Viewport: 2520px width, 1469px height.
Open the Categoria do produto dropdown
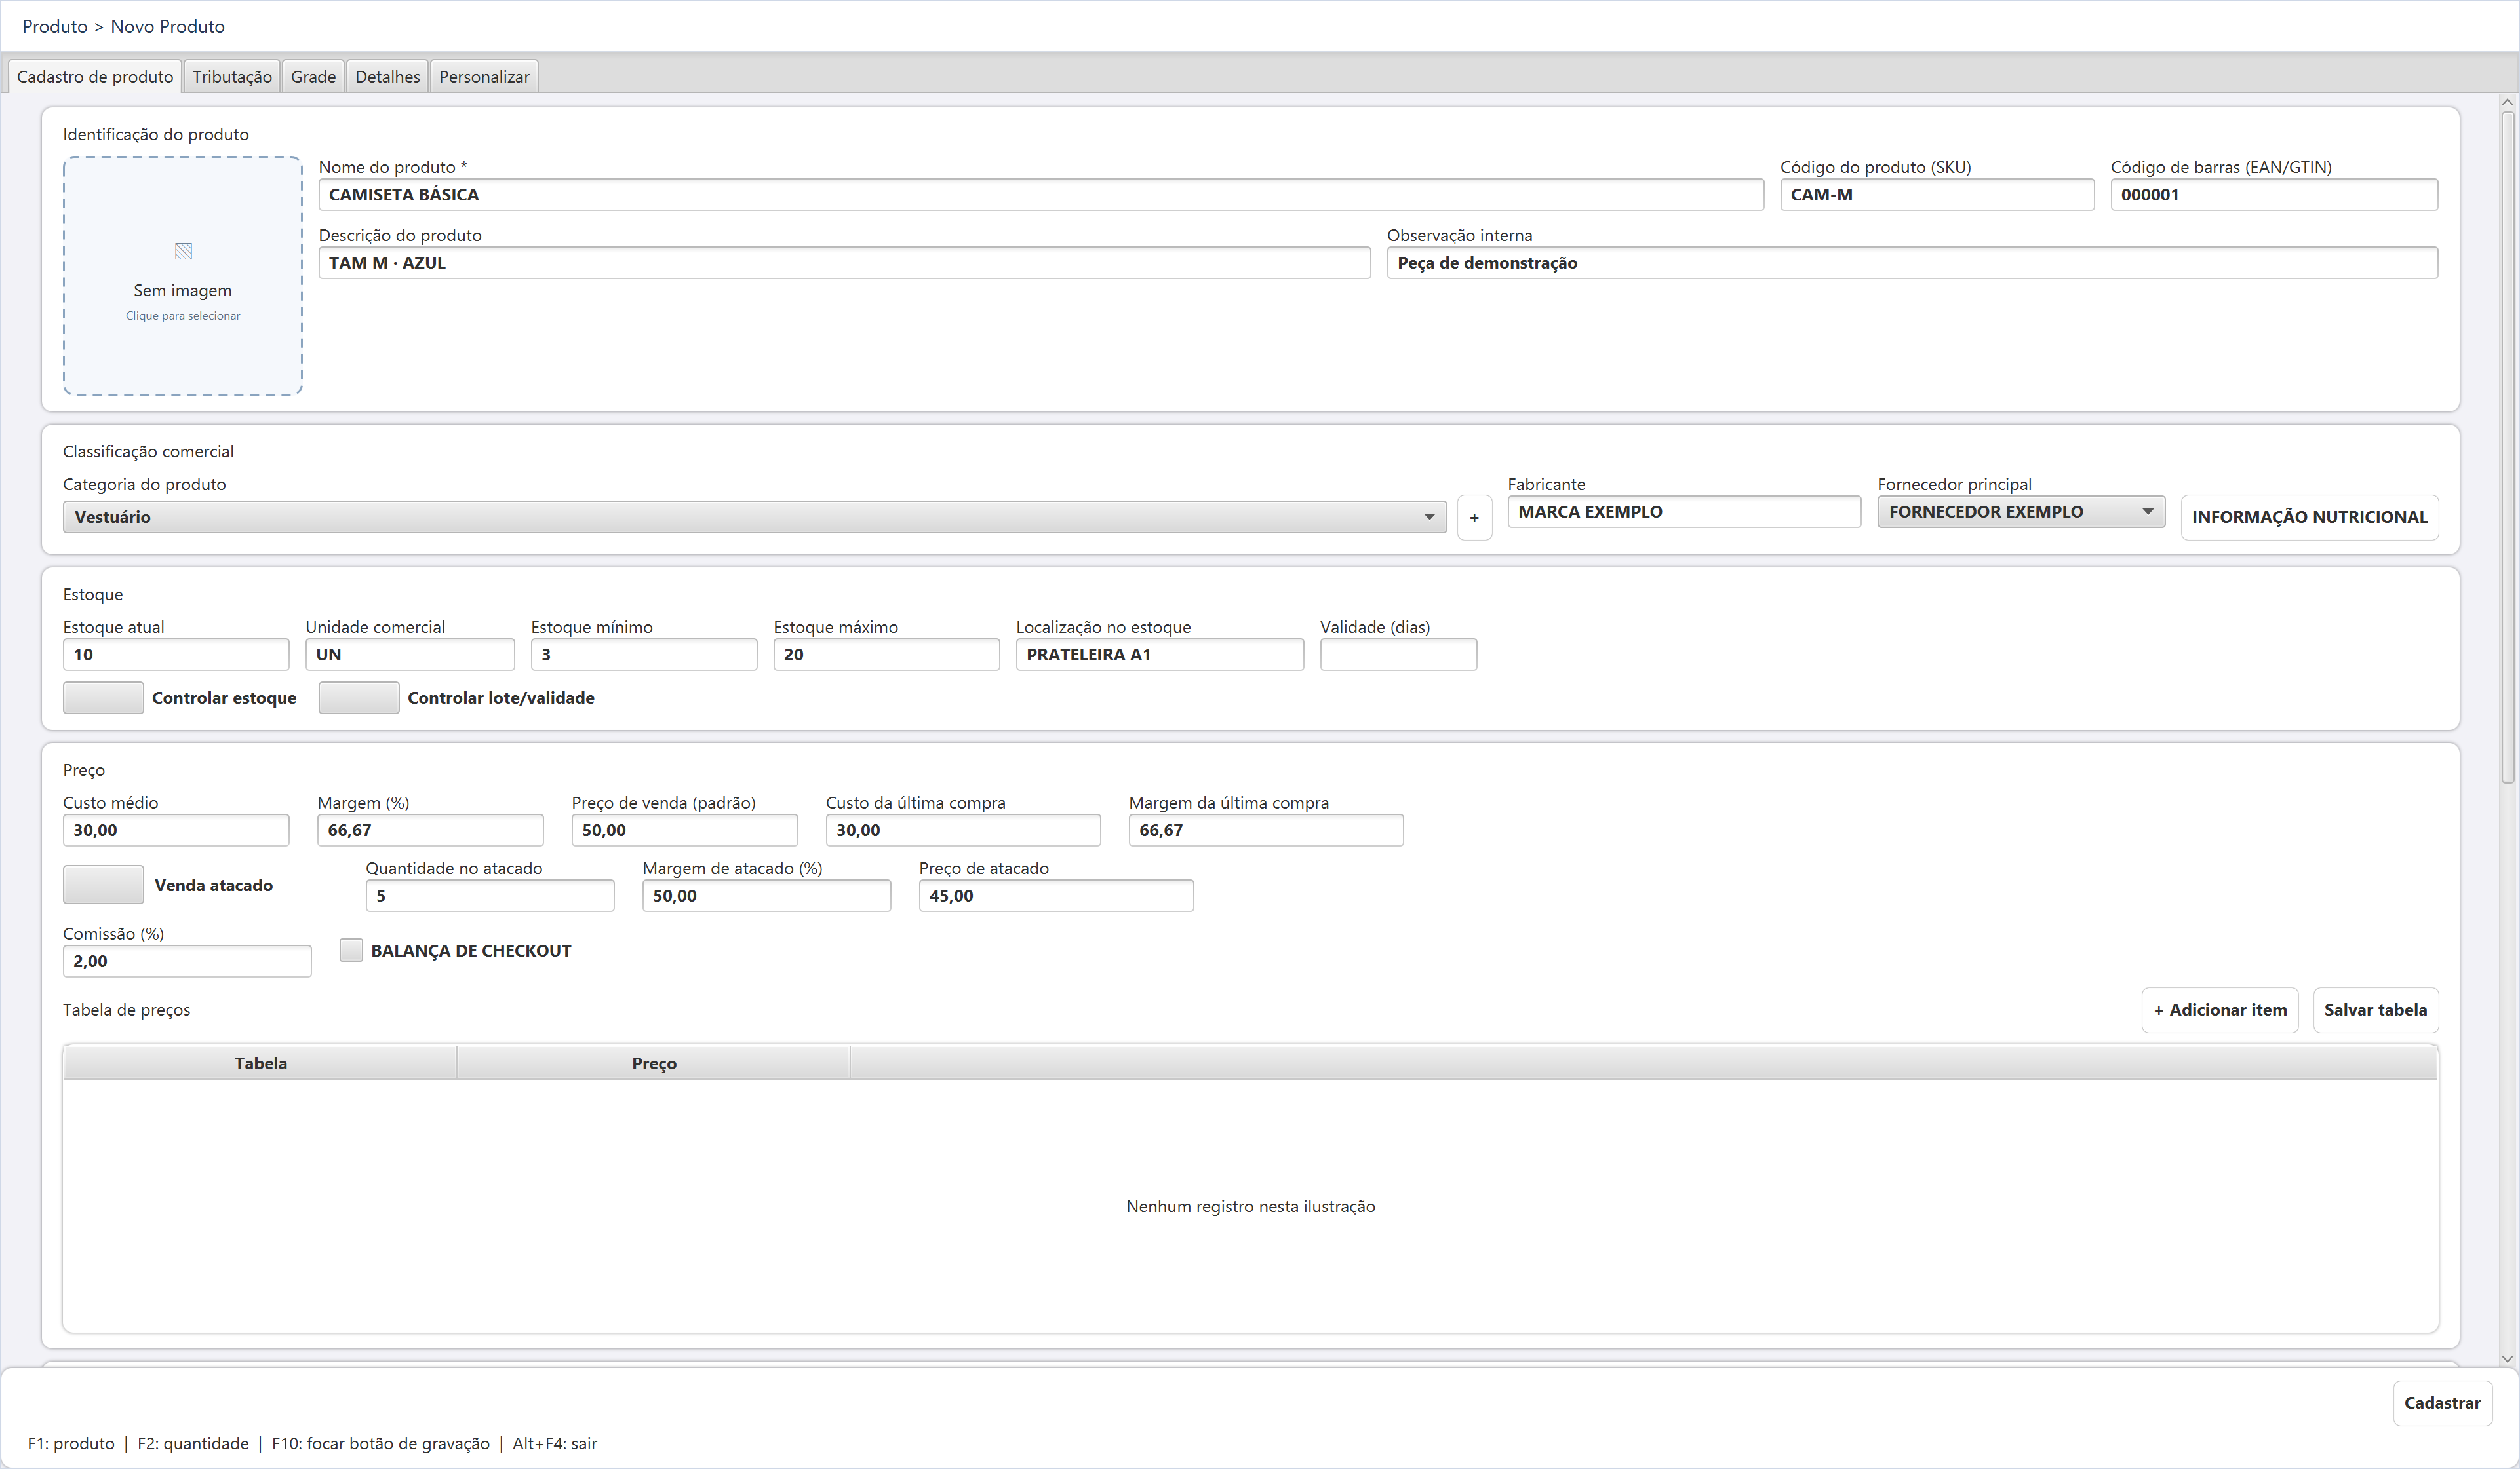tap(755, 517)
